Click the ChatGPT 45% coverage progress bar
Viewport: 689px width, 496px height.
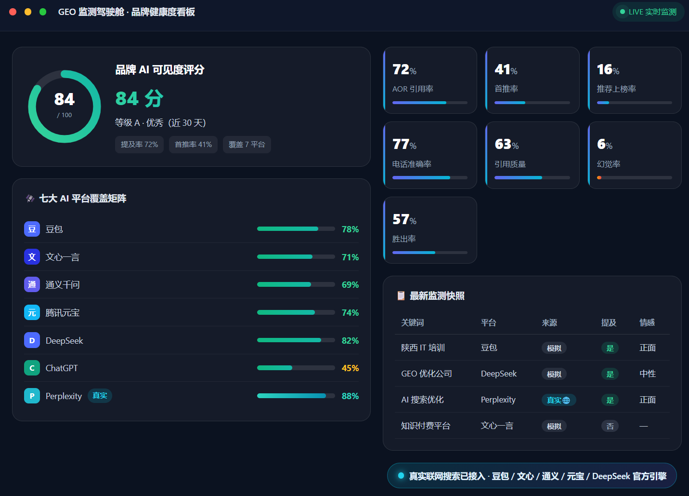pyautogui.click(x=296, y=368)
